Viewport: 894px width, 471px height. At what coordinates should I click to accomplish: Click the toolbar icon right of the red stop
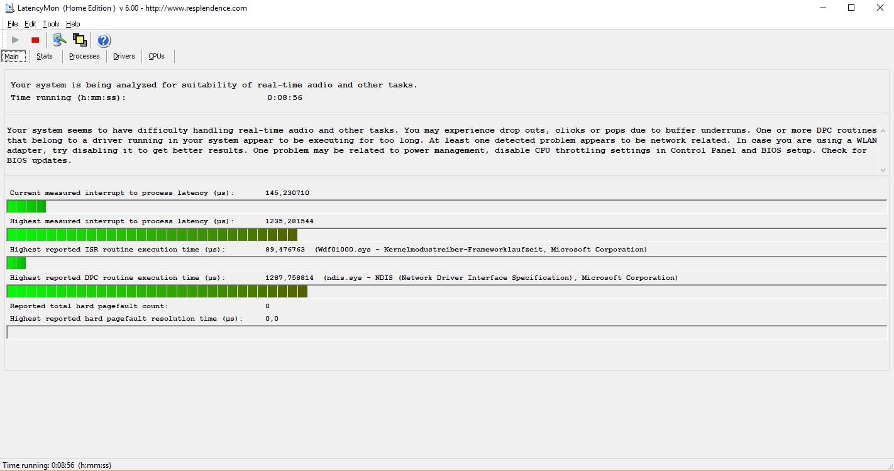point(60,40)
